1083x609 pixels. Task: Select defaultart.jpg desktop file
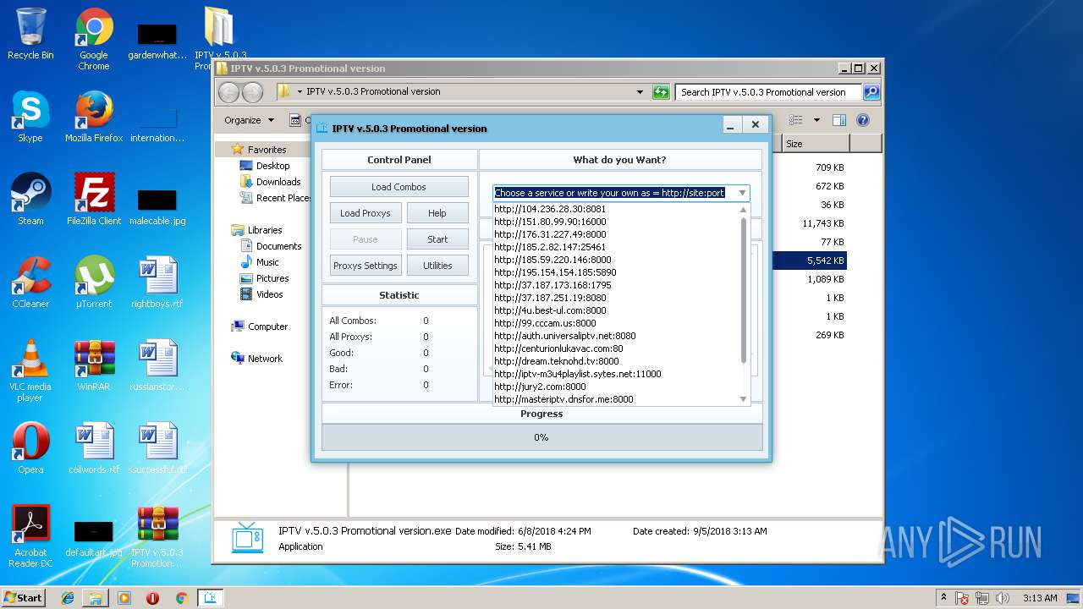(x=94, y=538)
